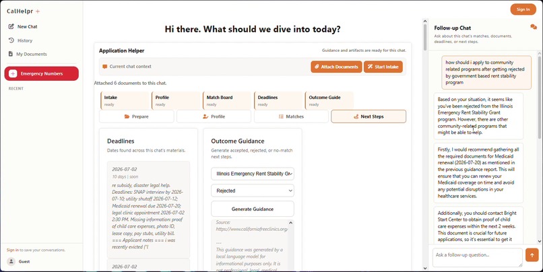Click folder icon on Prepare tab

[x=127, y=116]
